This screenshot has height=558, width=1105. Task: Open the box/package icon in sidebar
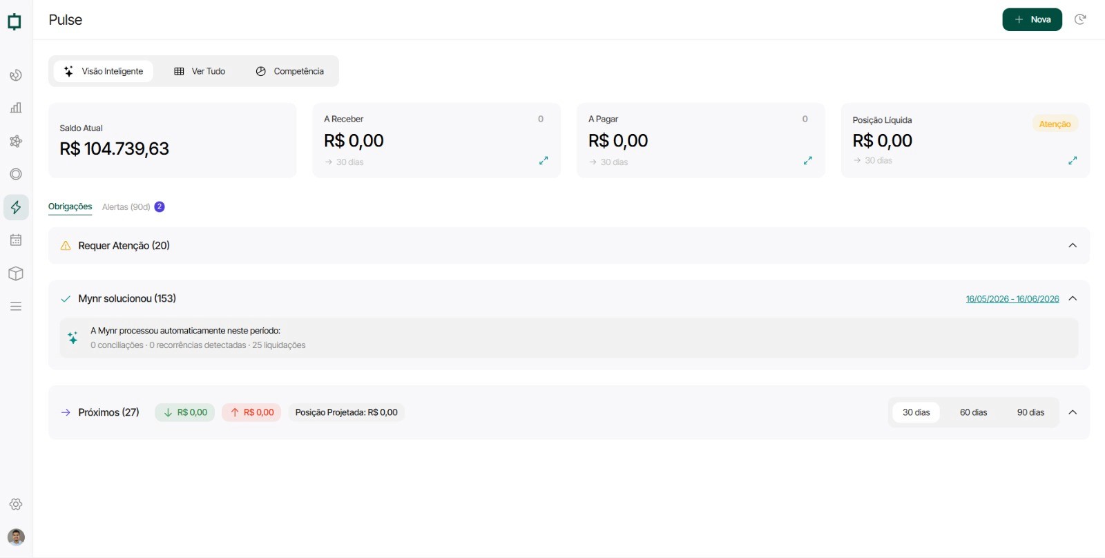point(16,273)
